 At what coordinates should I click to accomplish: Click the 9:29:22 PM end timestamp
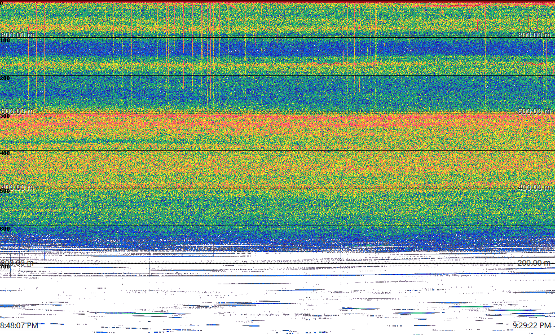pos(532,325)
